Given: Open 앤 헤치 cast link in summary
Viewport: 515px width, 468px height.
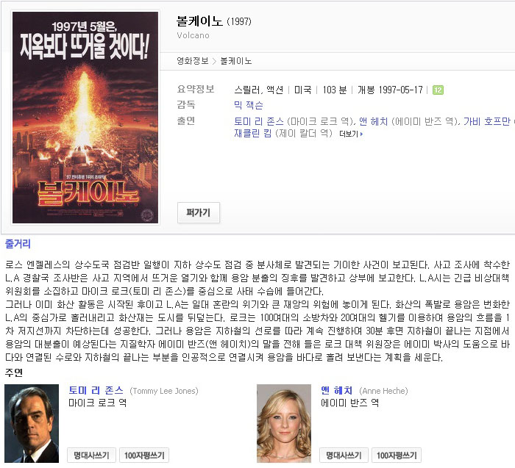Looking at the screenshot, I should pyautogui.click(x=373, y=122).
